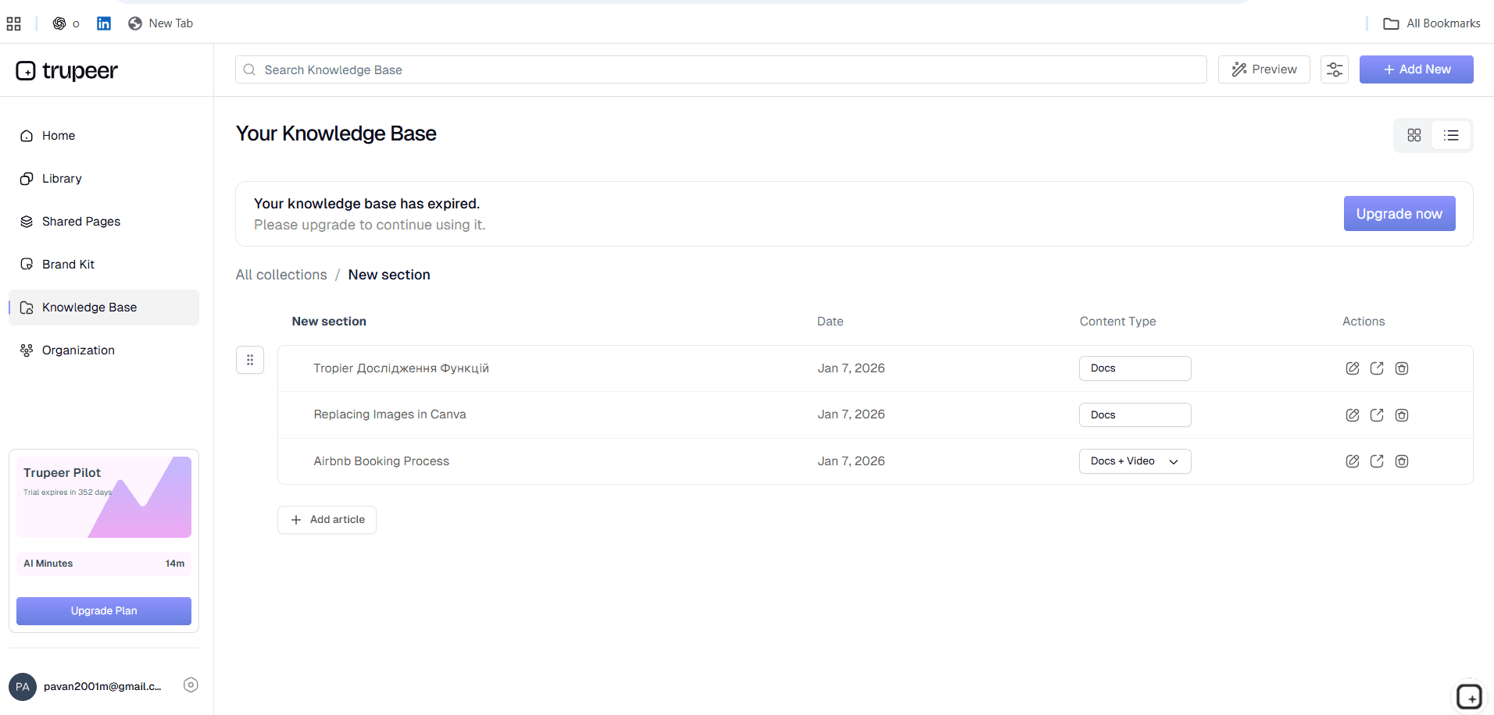The width and height of the screenshot is (1494, 715).
Task: Open All Bookmarks folder
Action: click(x=1431, y=23)
